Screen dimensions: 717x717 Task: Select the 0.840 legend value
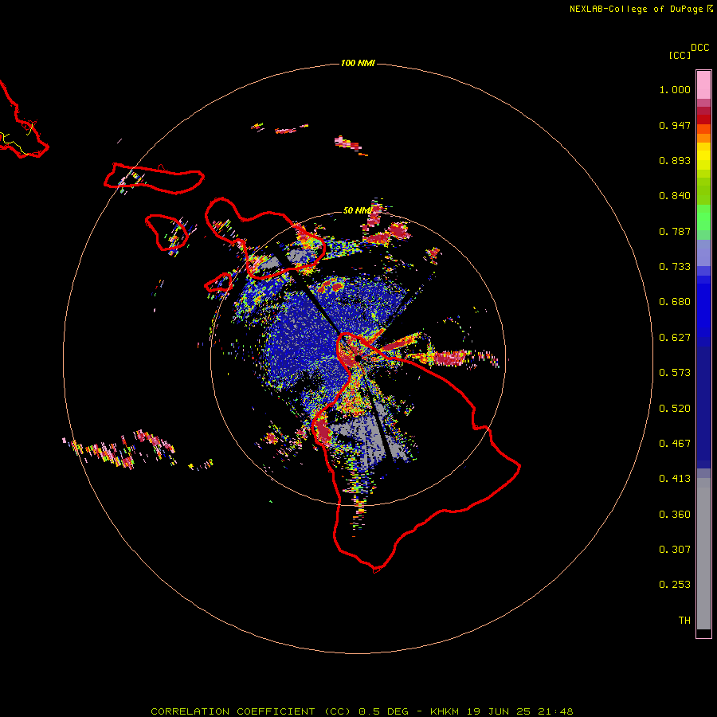tap(675, 196)
